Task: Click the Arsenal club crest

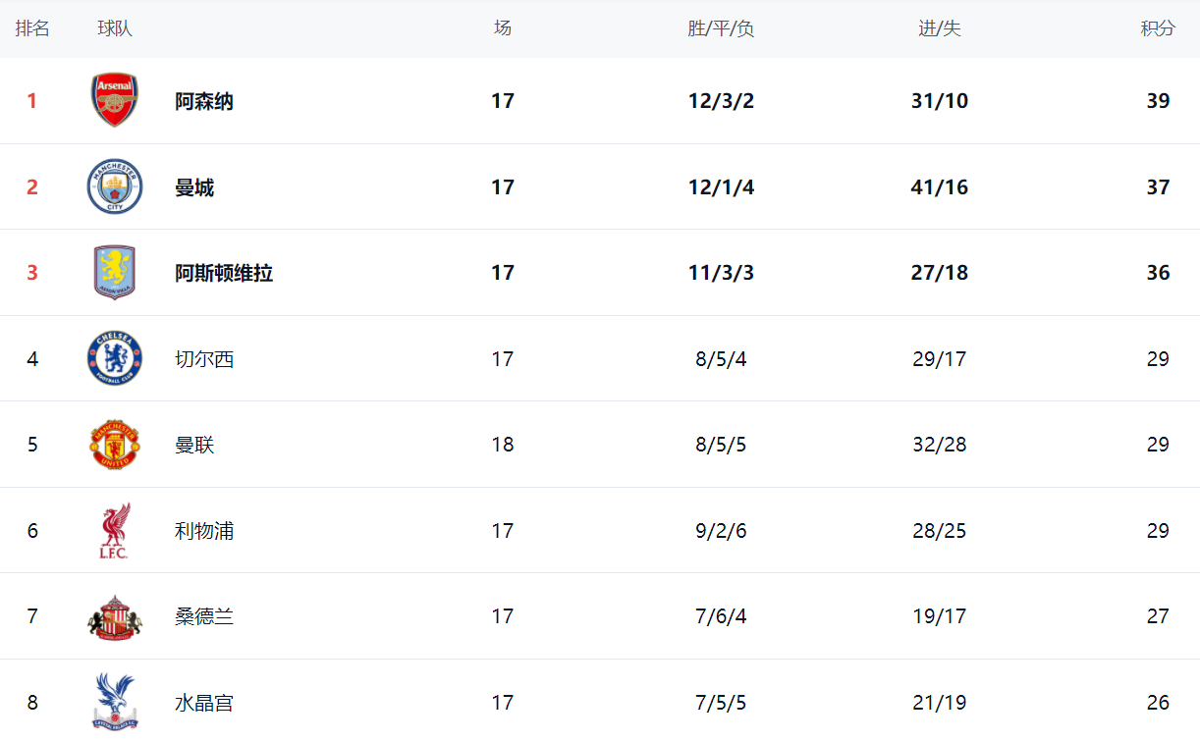Action: tap(115, 100)
